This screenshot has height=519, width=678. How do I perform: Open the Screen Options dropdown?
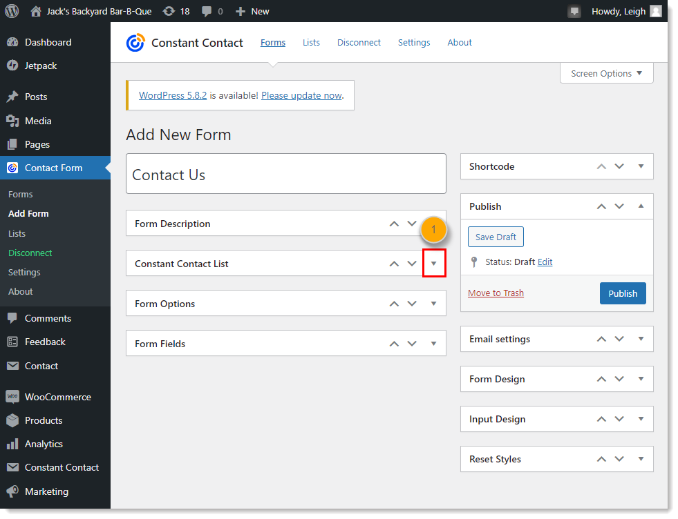click(606, 73)
